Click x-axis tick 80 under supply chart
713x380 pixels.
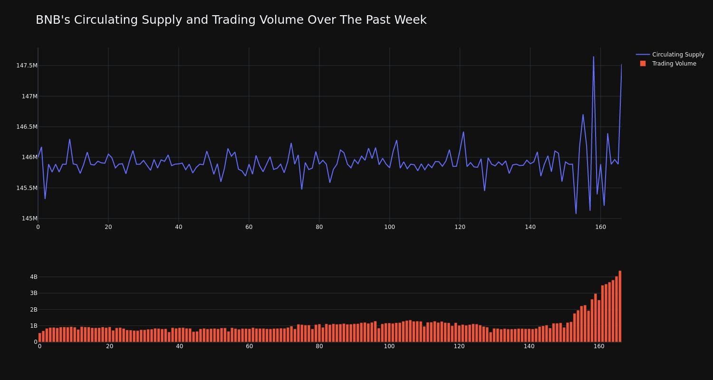point(319,227)
